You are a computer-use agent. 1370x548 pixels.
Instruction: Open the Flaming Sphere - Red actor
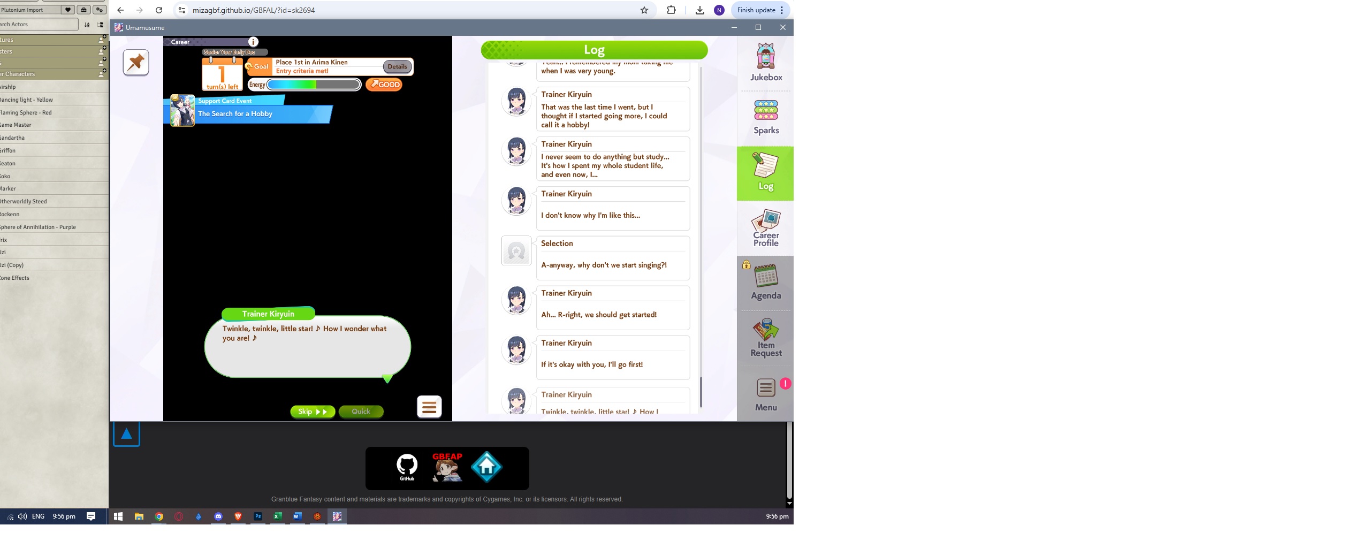pos(54,112)
